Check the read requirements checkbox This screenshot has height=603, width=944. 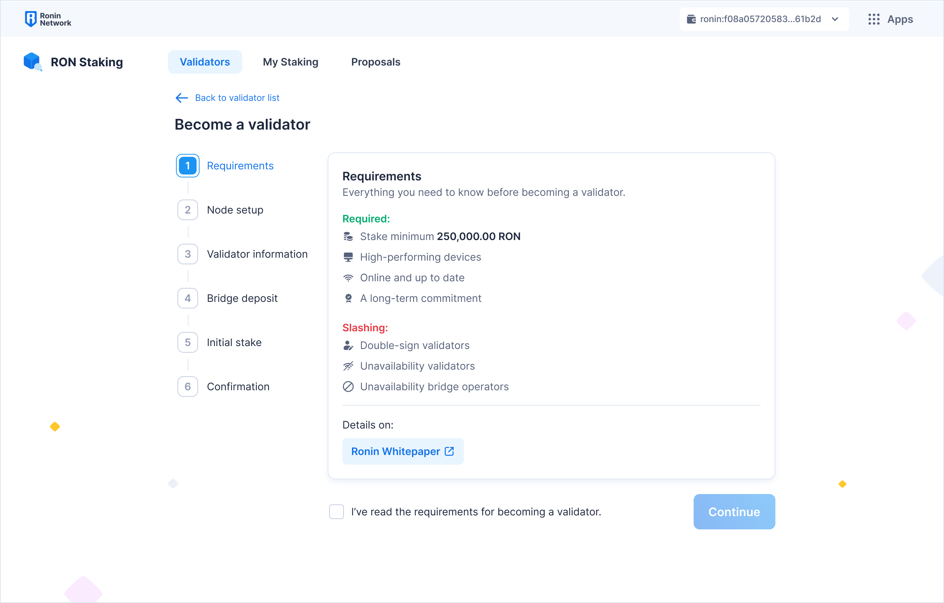point(337,512)
